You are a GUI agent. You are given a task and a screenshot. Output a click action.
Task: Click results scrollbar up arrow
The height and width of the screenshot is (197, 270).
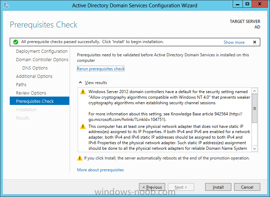pyautogui.click(x=255, y=91)
